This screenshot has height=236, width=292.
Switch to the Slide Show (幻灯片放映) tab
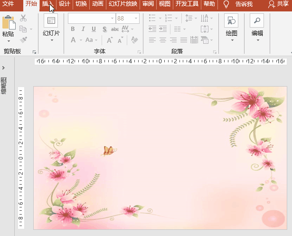tap(123, 4)
